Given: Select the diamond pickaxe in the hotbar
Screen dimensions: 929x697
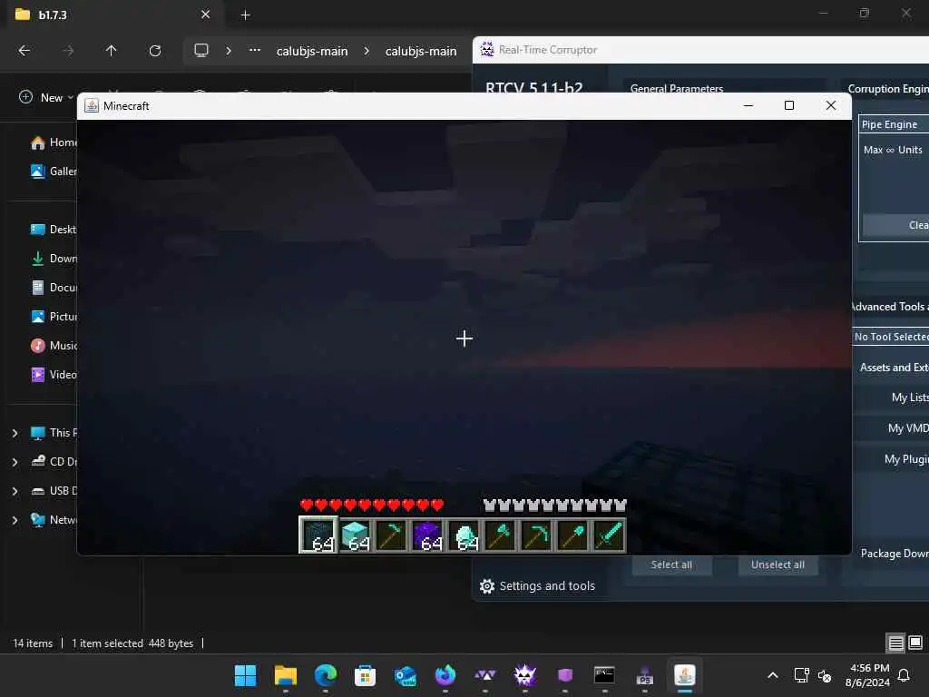Looking at the screenshot, I should [537, 535].
